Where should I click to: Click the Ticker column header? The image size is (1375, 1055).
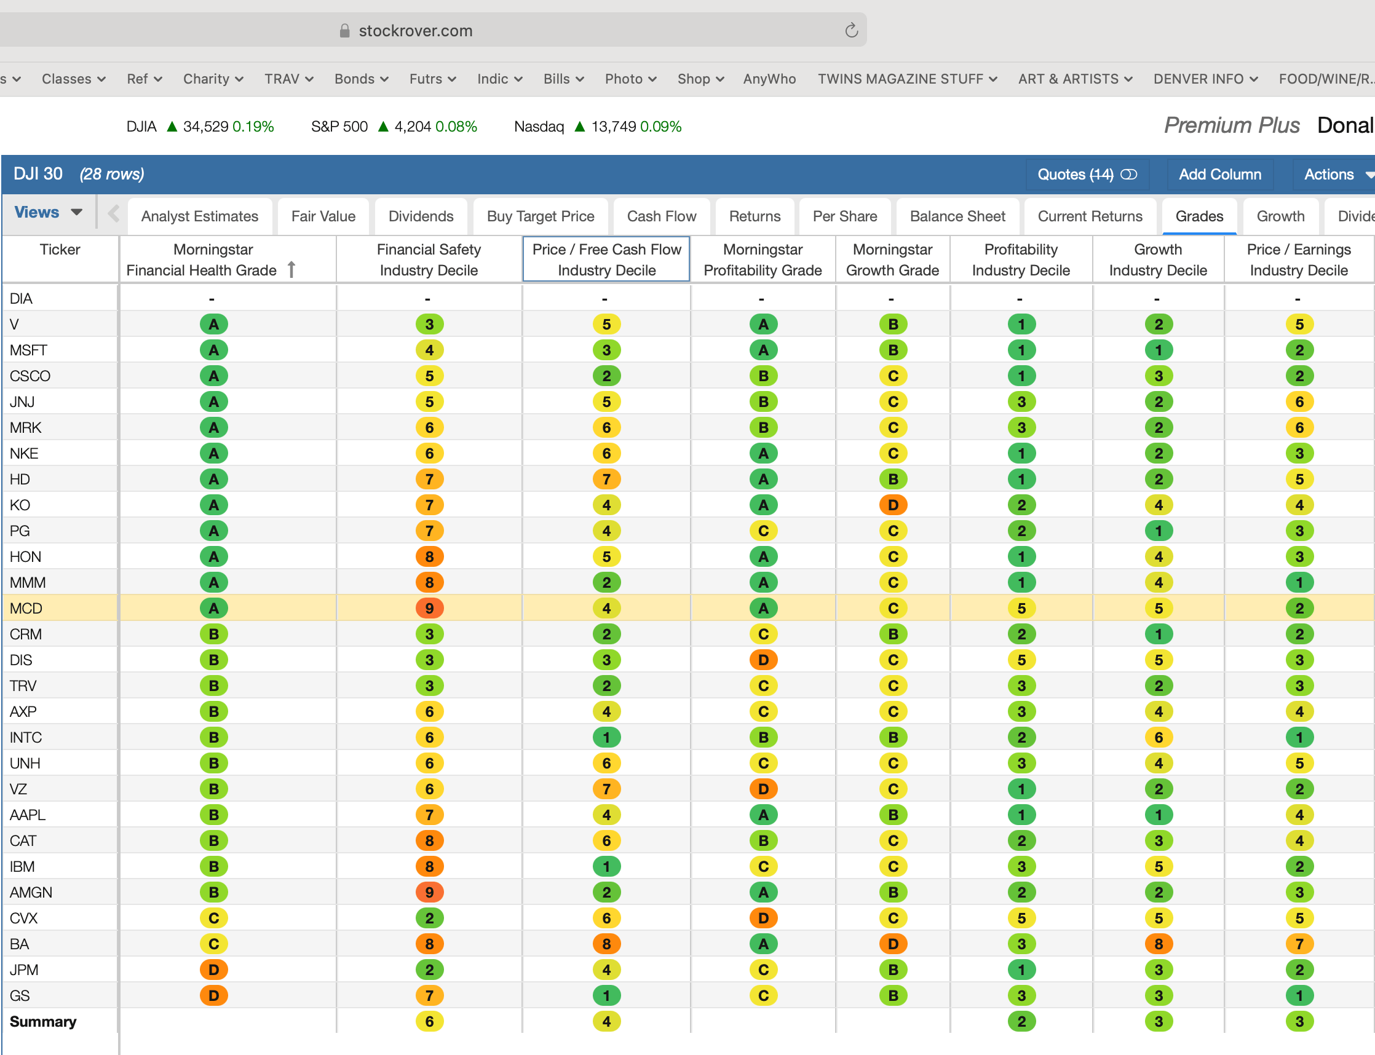click(60, 259)
